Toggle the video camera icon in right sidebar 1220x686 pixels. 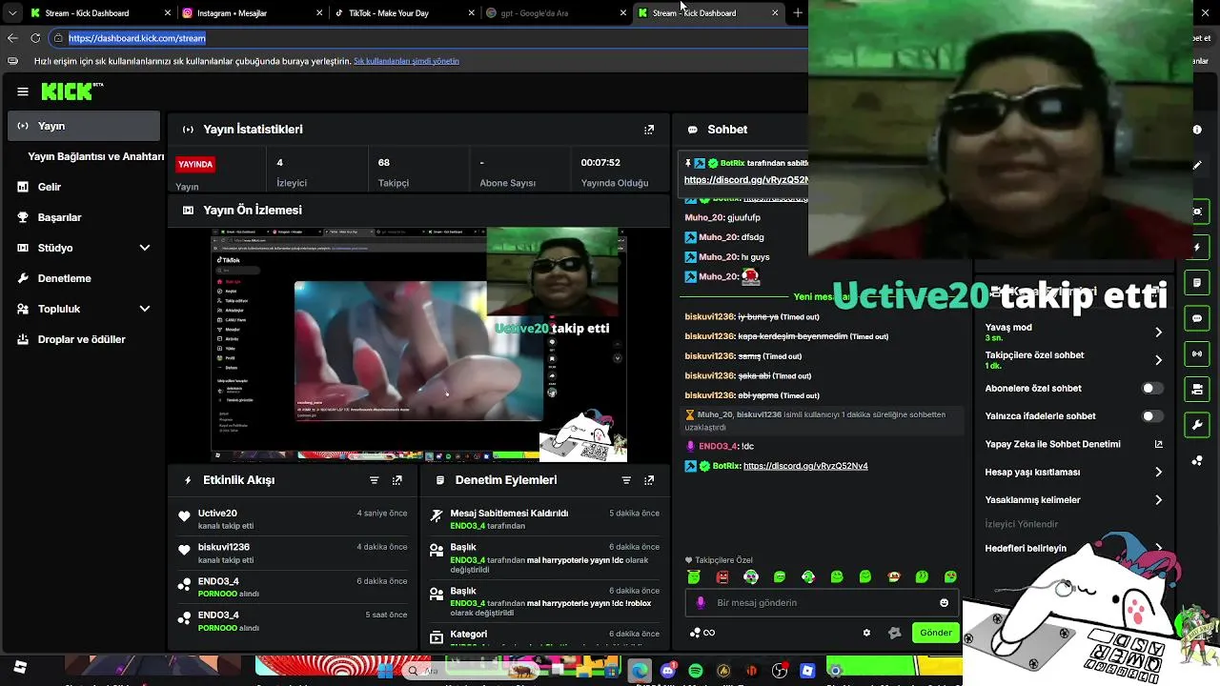[x=1197, y=389]
